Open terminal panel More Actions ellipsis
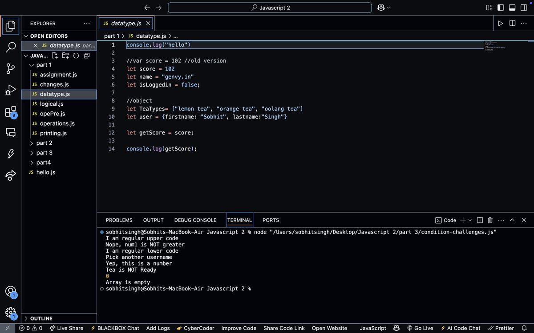534x333 pixels. pos(501,220)
